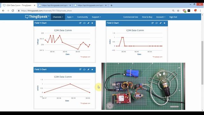Click the Field 1 Chart title bar
204x115 pixels.
64,23
